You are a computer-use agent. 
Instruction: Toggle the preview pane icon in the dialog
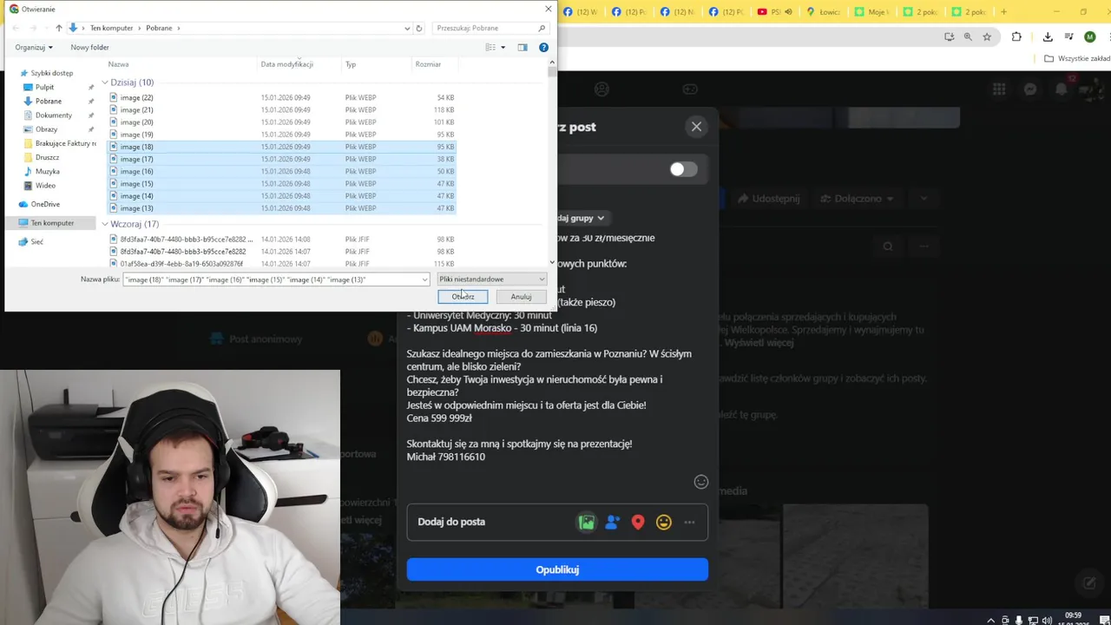(x=523, y=47)
